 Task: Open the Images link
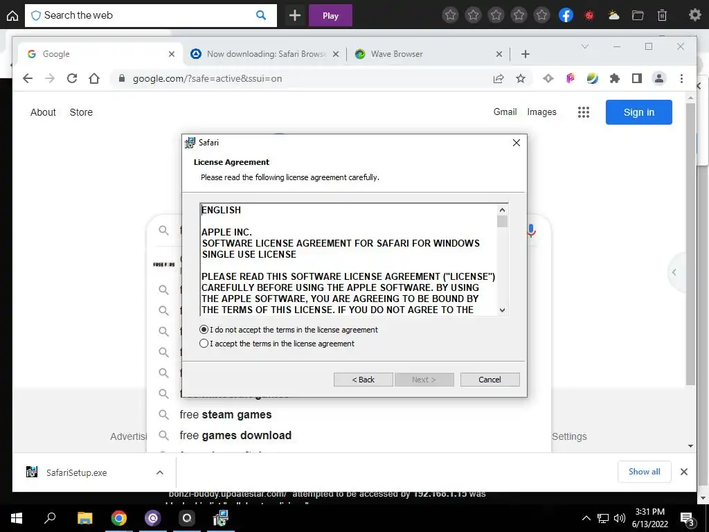tap(541, 112)
